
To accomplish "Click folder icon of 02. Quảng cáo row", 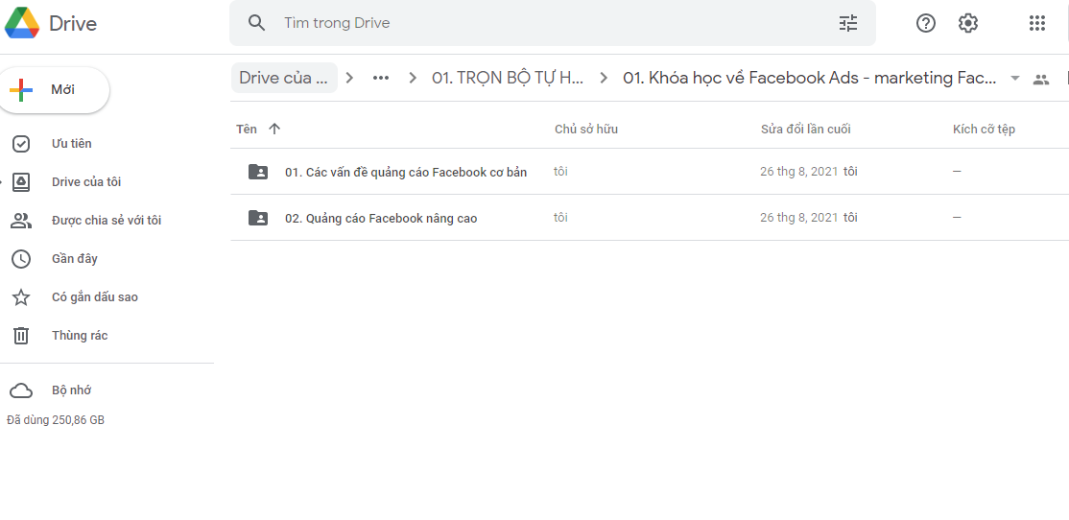I will [258, 218].
